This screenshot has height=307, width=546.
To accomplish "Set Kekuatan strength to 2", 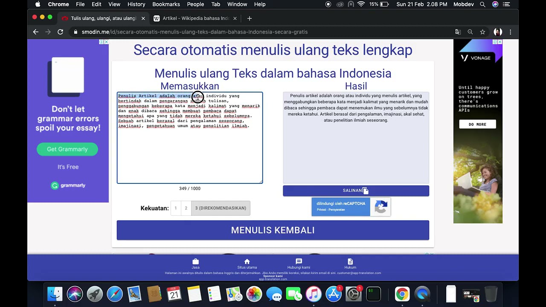I will click(x=186, y=208).
